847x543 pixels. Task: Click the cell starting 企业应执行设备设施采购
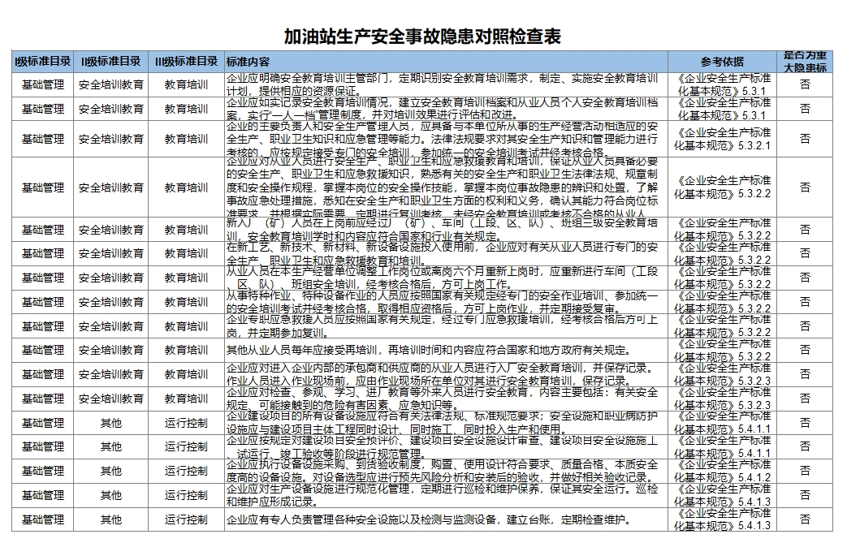pyautogui.click(x=446, y=471)
